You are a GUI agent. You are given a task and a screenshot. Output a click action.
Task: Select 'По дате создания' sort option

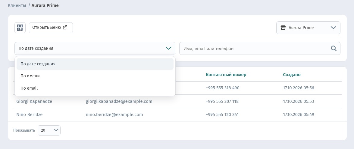tap(95, 64)
